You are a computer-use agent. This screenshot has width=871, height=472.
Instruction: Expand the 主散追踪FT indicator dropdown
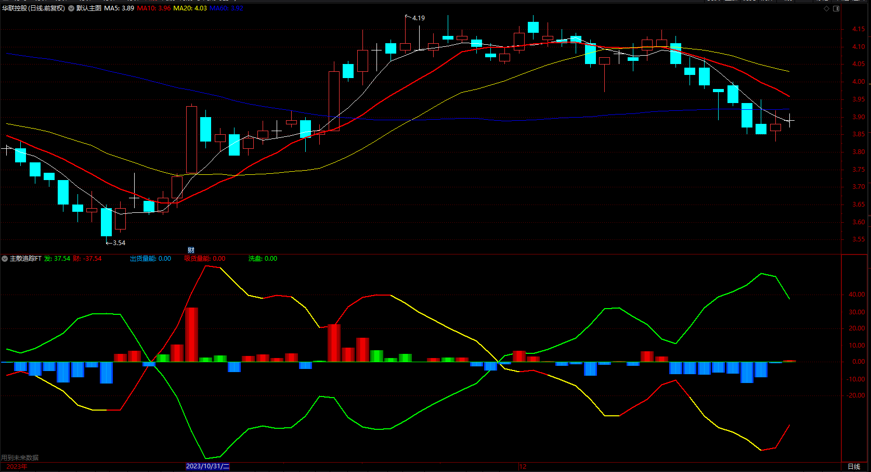click(5, 259)
